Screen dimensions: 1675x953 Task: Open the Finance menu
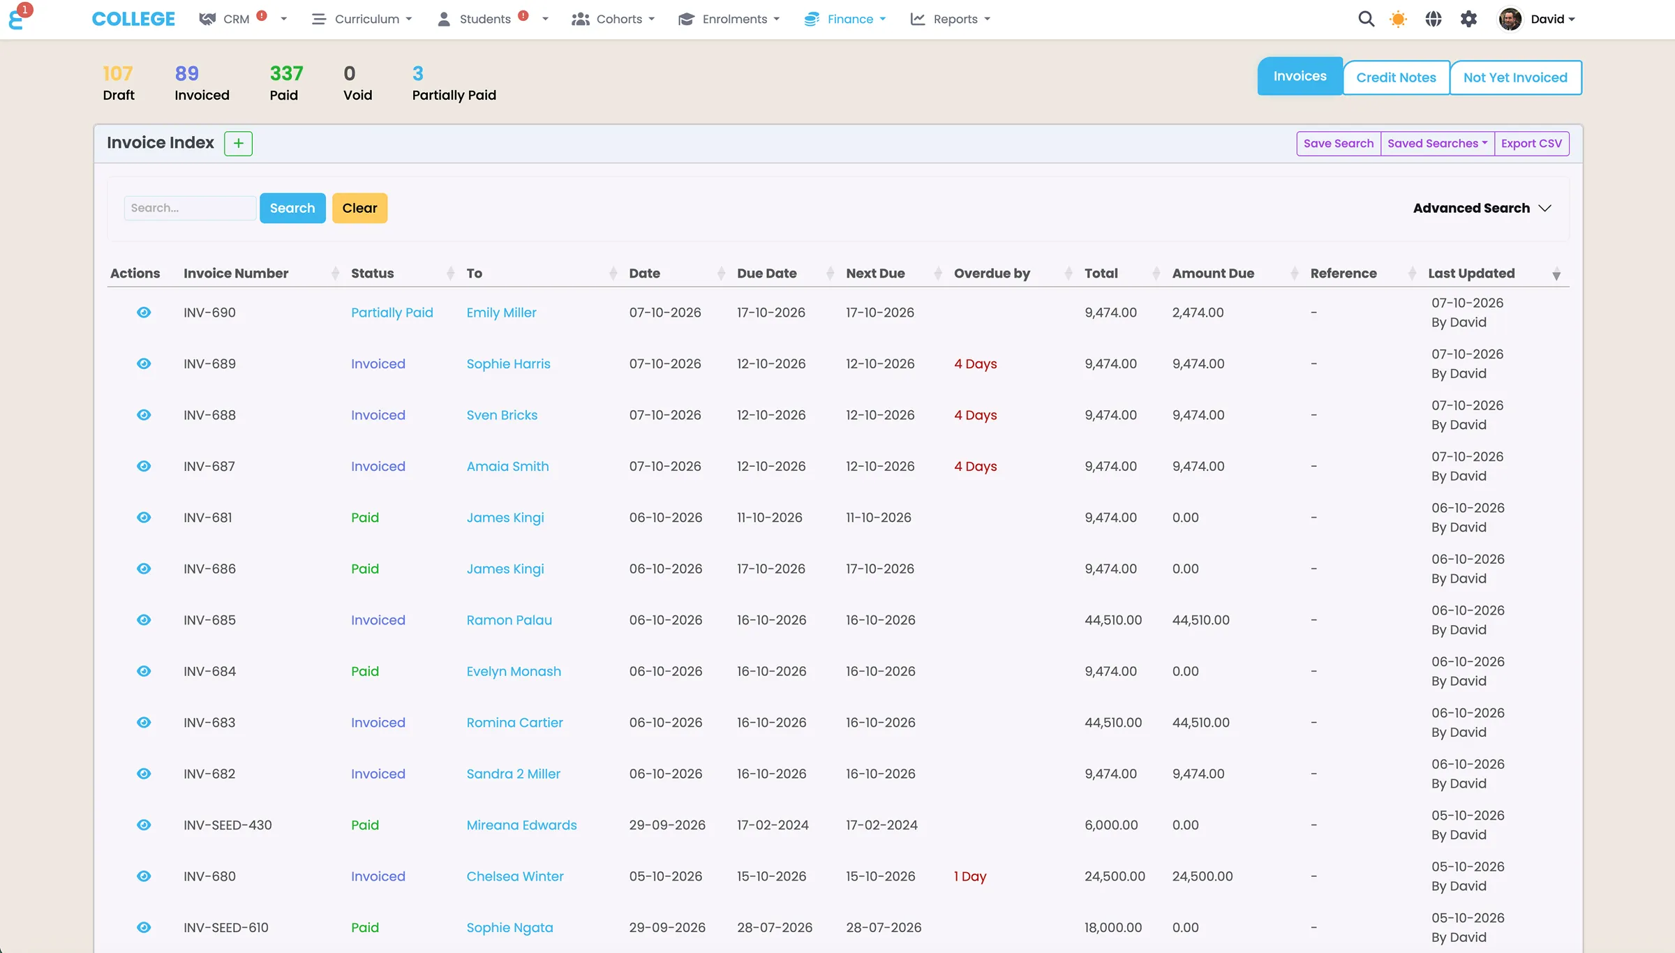point(844,19)
